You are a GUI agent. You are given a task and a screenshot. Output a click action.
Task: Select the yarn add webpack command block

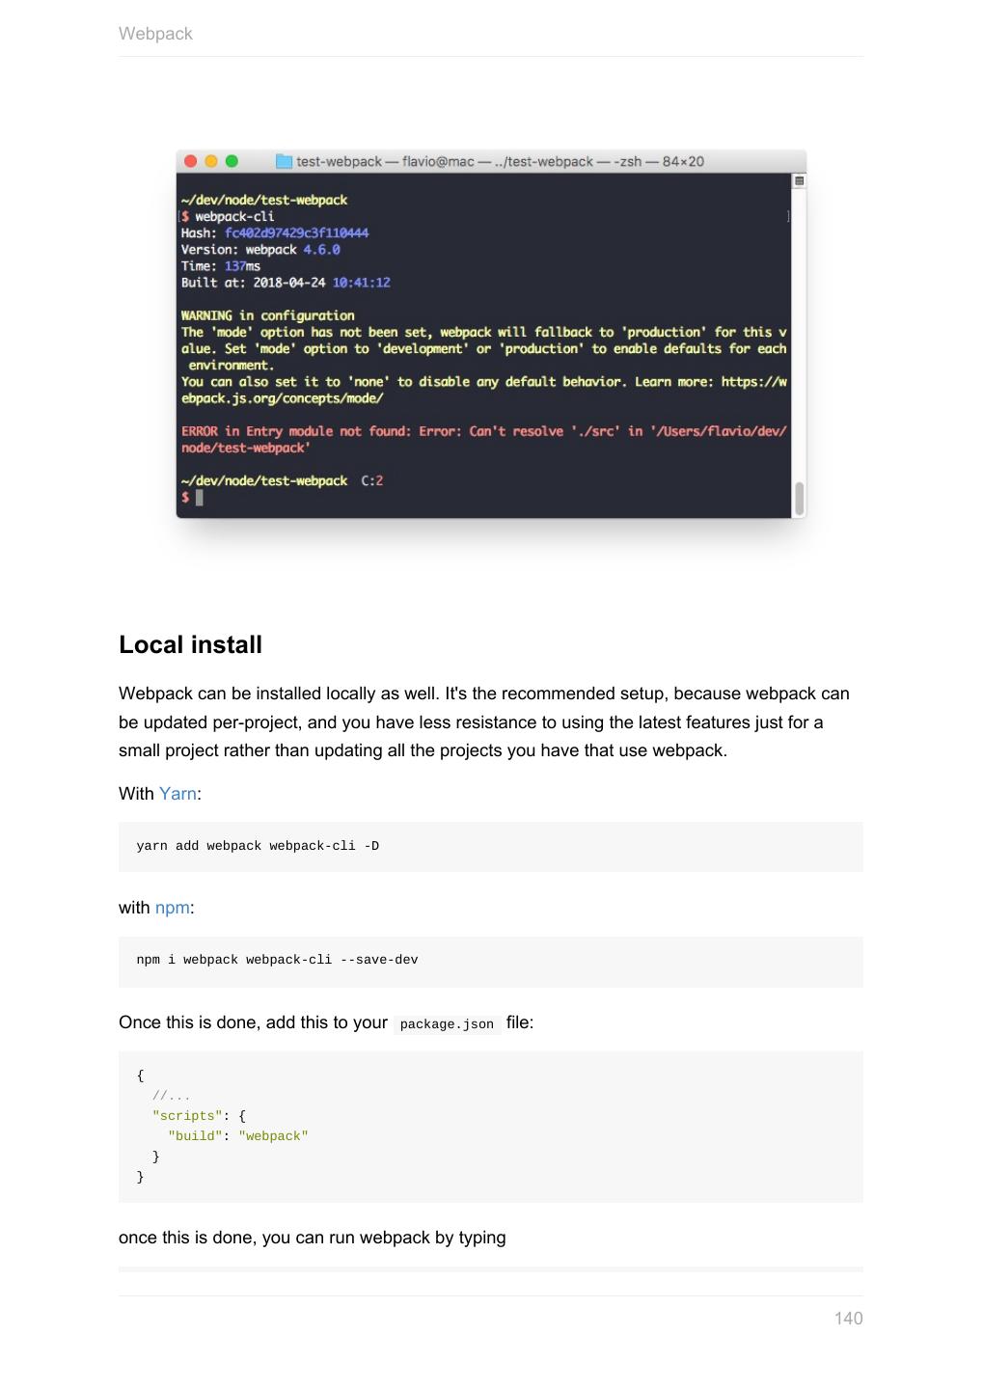click(x=490, y=846)
